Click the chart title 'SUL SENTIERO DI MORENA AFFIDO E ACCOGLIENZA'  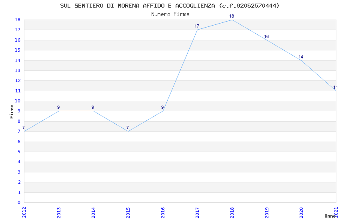137,6
